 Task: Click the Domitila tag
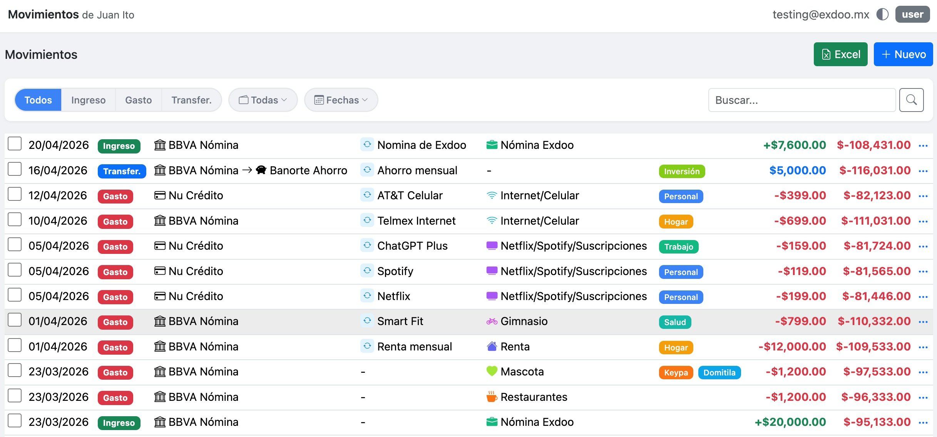719,372
